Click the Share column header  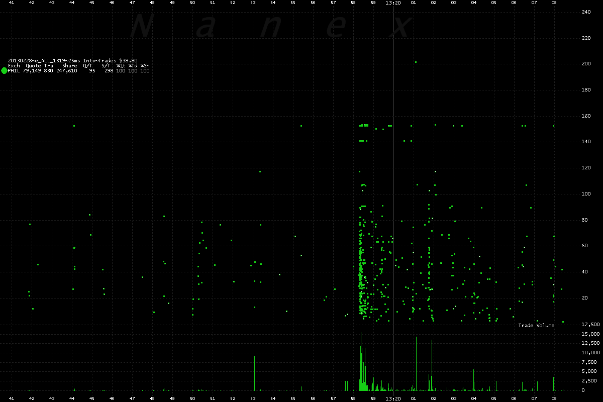70,66
